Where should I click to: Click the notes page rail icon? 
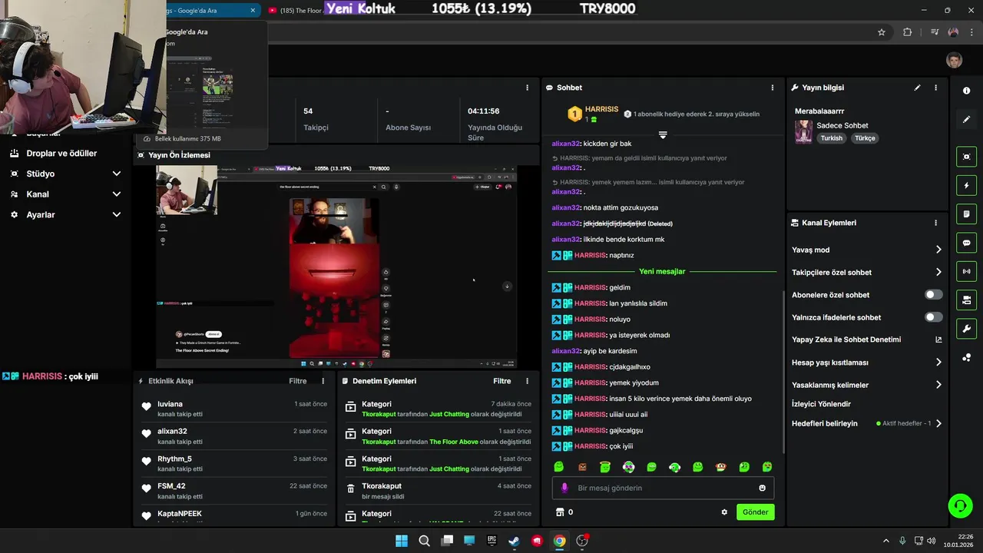966,214
